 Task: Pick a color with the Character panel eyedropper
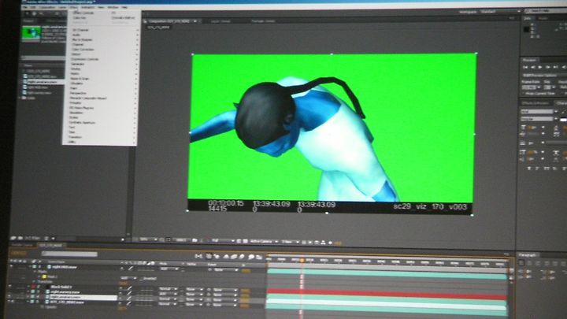point(562,112)
